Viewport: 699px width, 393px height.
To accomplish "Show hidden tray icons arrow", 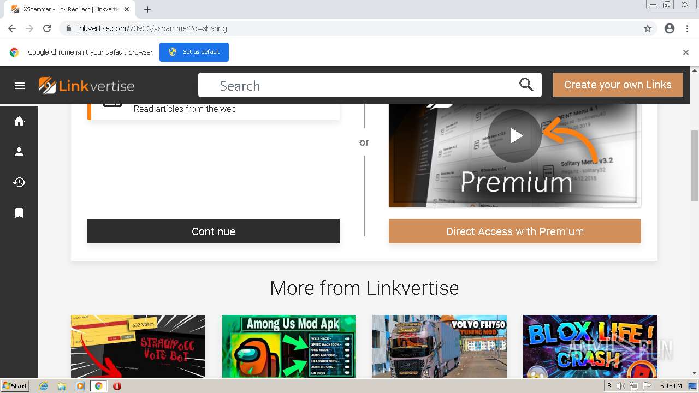I will click(x=609, y=386).
